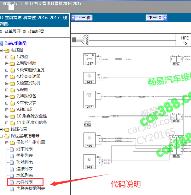This screenshot has height=195, width=191.
Task: Collapse the 保险丝与继电器 parent folder
Action: [x=1, y=136]
